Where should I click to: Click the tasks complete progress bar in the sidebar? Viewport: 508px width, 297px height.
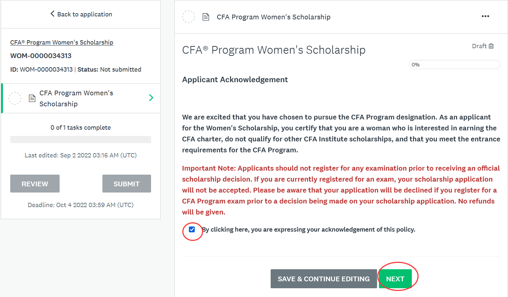80,140
